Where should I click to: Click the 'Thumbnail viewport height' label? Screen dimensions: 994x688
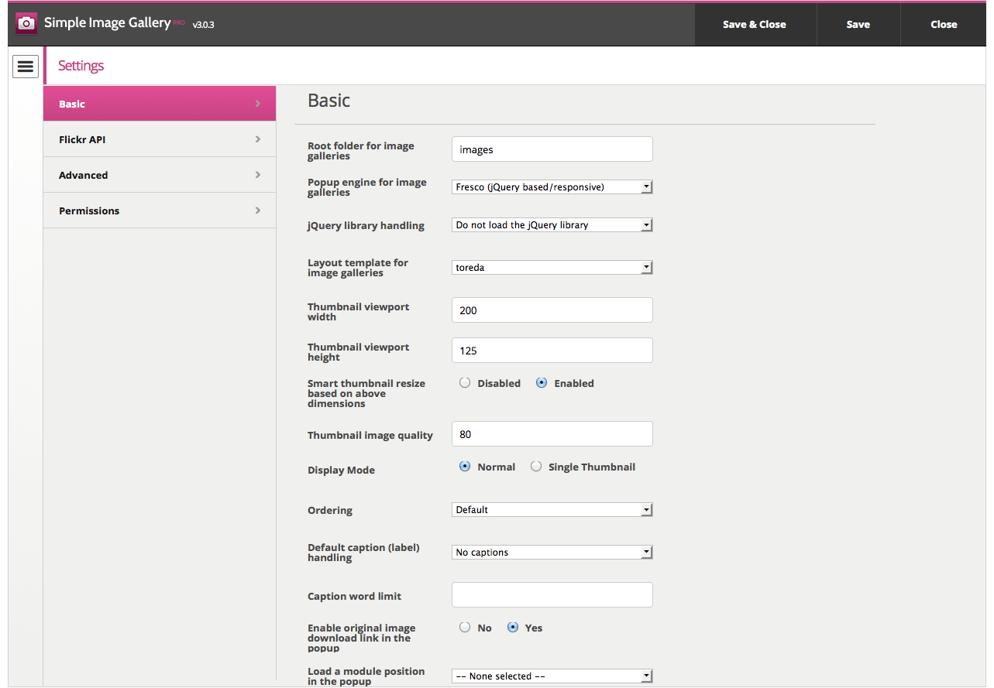(359, 352)
